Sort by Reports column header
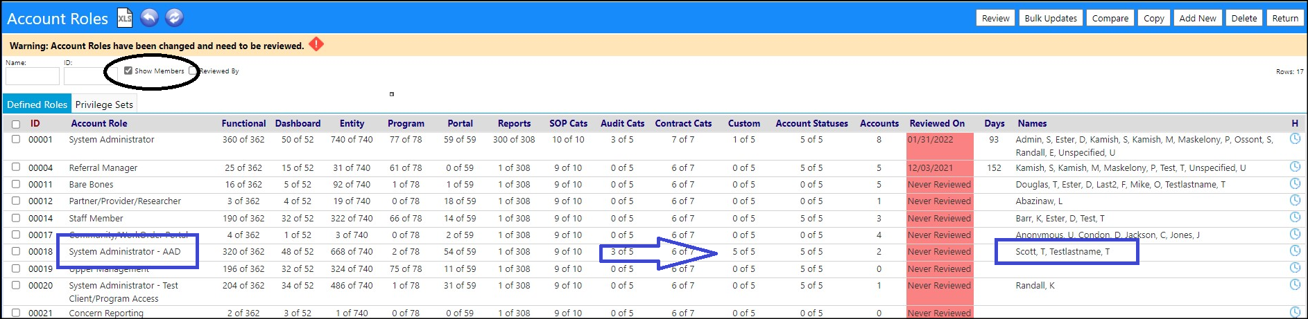Screen dimensions: 1308x319 [x=514, y=123]
